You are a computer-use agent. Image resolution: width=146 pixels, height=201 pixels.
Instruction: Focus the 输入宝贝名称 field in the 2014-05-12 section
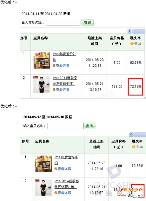tap(65, 126)
